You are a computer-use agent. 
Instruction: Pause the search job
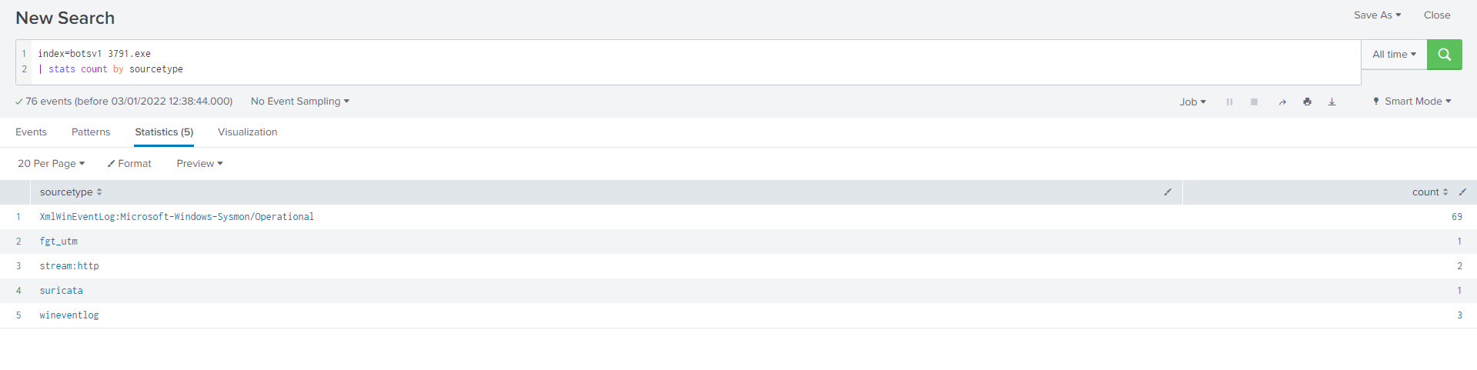[1229, 102]
